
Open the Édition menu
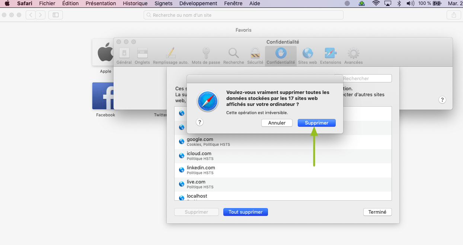tap(70, 3)
